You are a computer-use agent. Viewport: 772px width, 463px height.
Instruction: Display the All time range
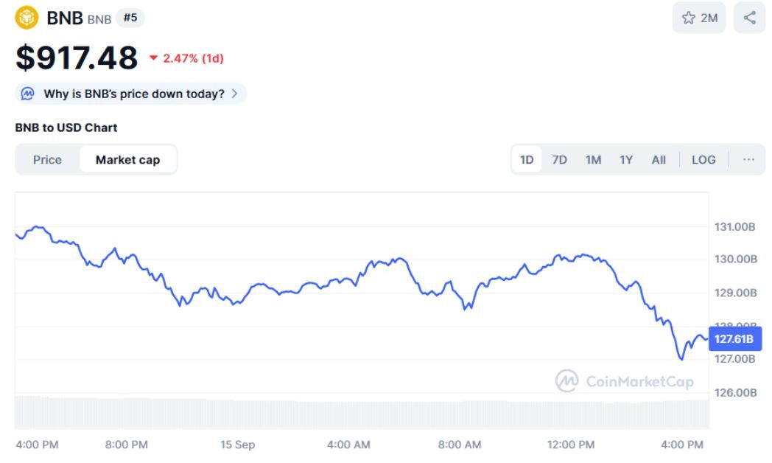pyautogui.click(x=659, y=159)
